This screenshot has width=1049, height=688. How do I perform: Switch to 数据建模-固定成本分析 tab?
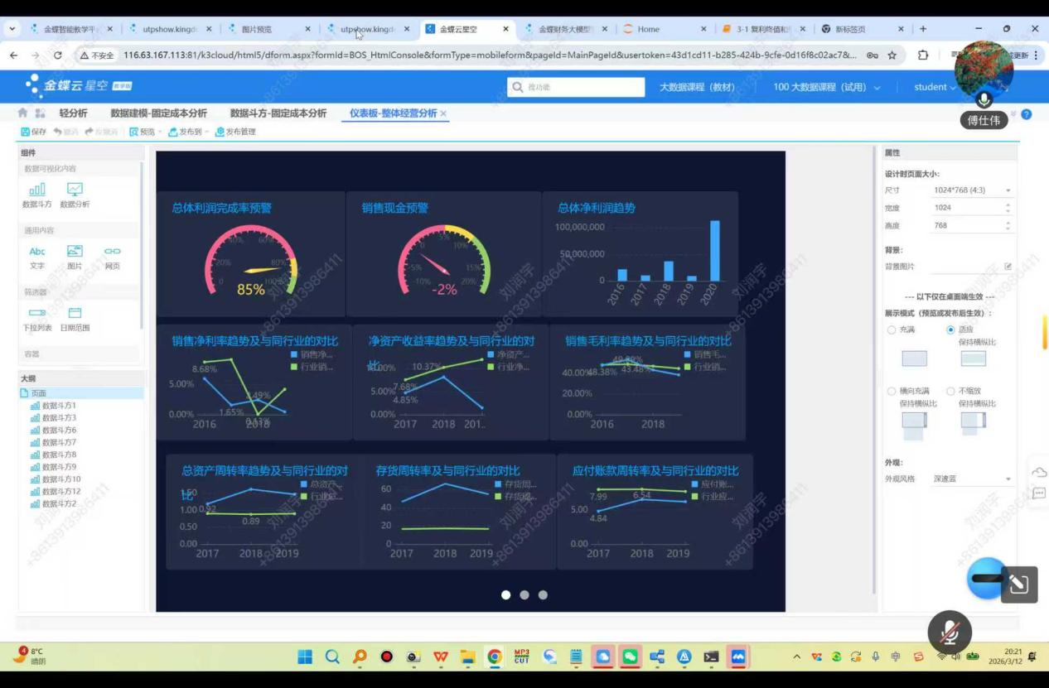click(x=158, y=113)
